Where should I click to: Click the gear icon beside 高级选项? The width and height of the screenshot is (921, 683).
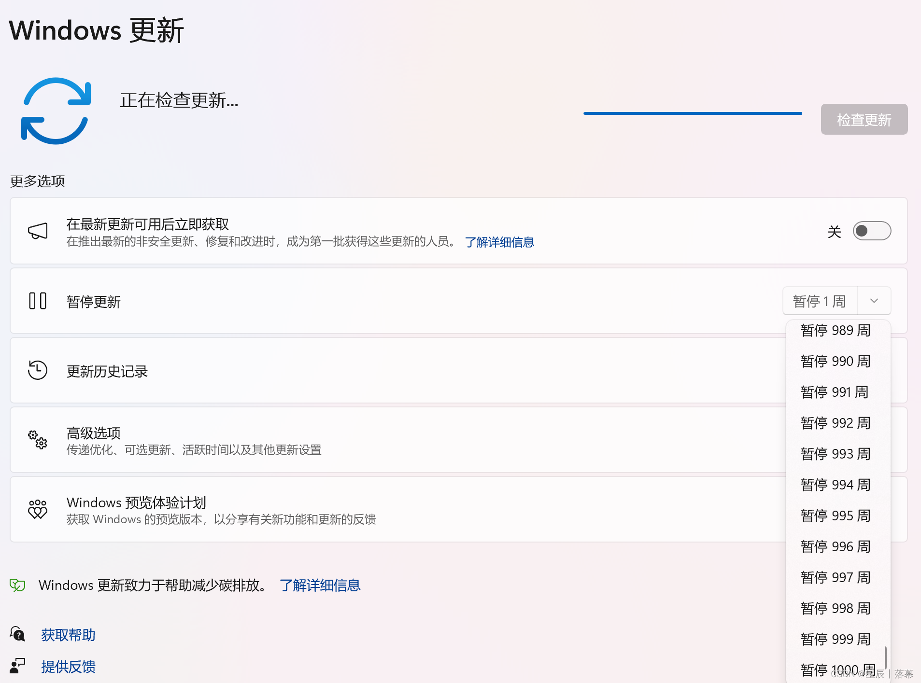[x=38, y=440]
